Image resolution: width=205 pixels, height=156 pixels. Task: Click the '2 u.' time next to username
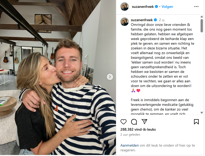click(162, 20)
